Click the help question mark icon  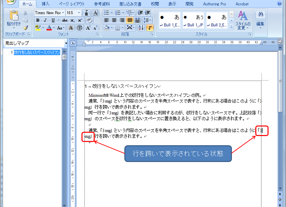pos(279,4)
